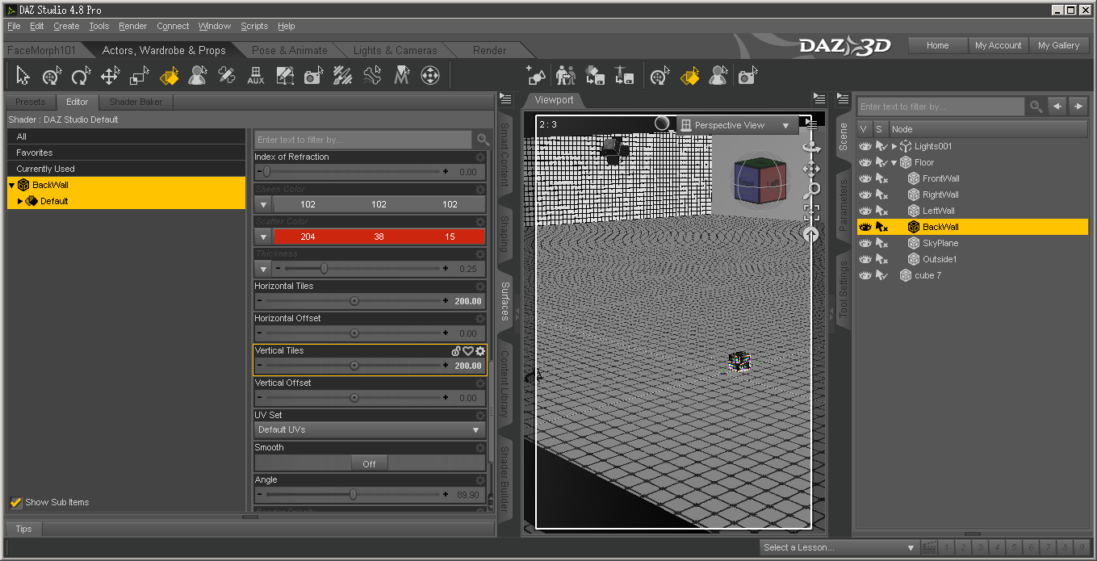Open the Select a Lesson dropdown

tap(839, 547)
